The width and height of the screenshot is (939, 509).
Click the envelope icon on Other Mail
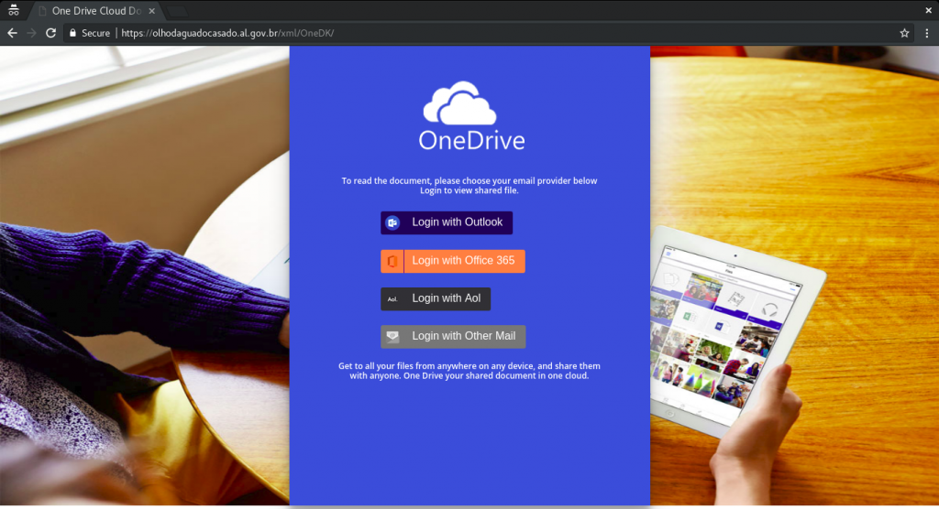click(392, 336)
